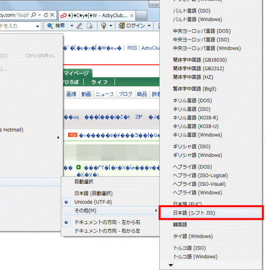Open the lightbulb dropdown arrow
Viewport: 265px width, 270px height.
(x=111, y=26)
